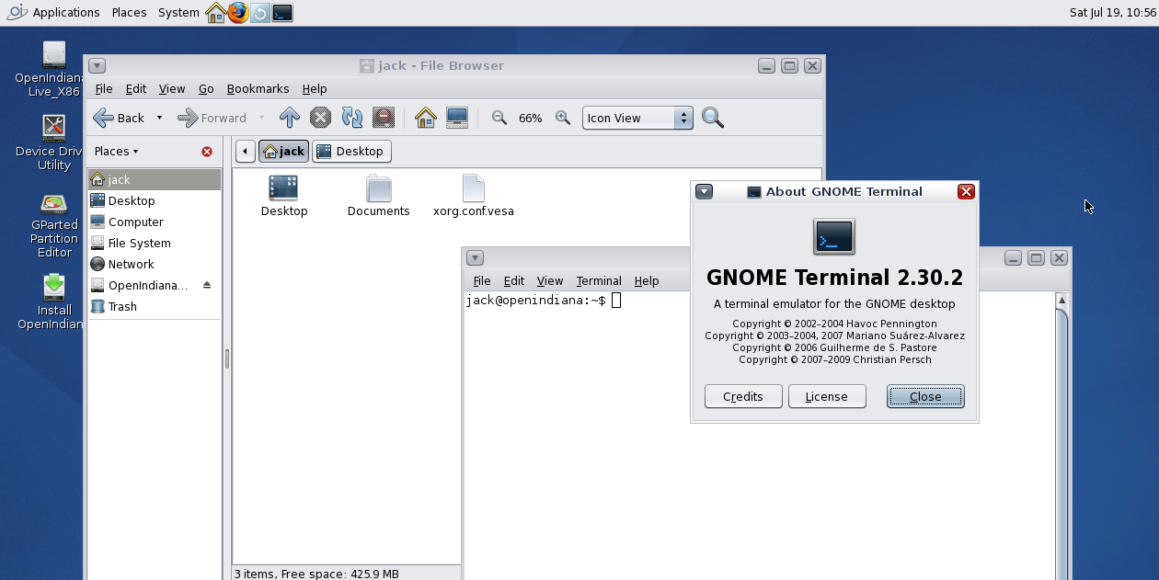
Task: Select Trash in Places sidebar
Action: point(155,306)
